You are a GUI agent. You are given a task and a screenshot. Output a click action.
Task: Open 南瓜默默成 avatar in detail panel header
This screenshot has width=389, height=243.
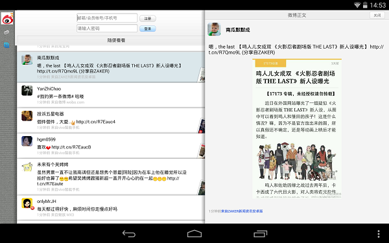(x=214, y=29)
